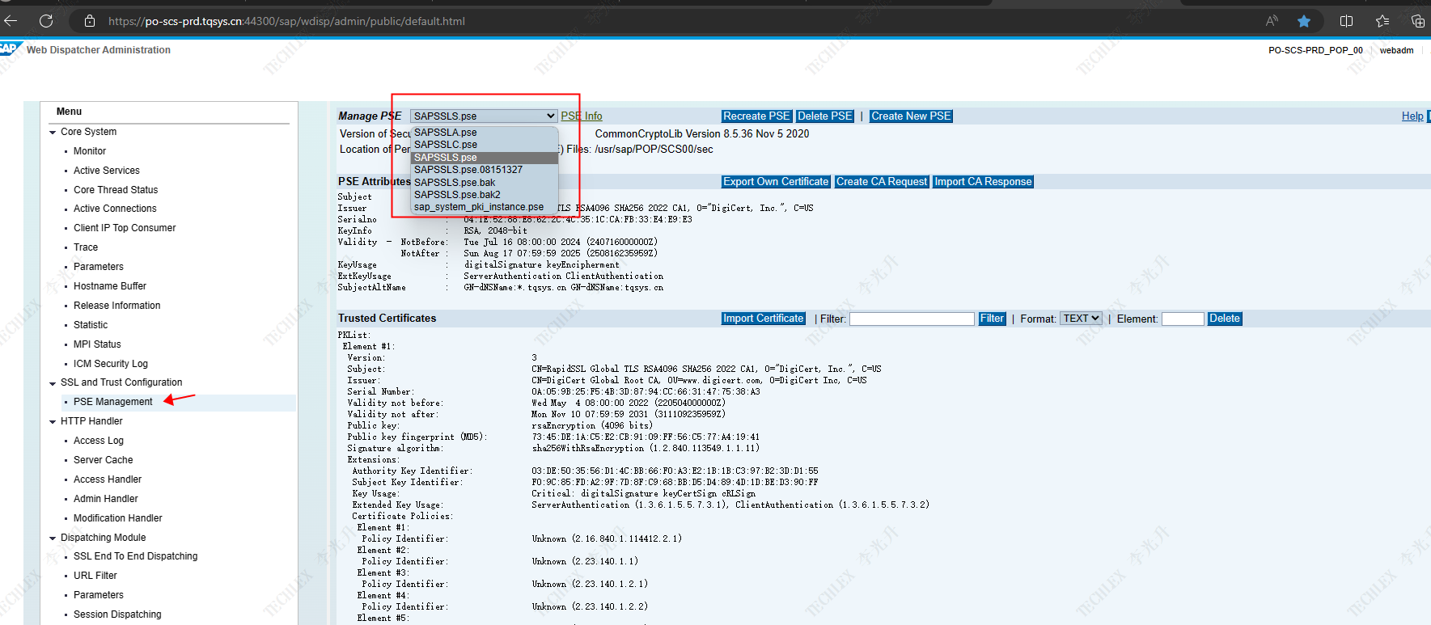
Task: Open Modification Handler
Action: [x=118, y=518]
